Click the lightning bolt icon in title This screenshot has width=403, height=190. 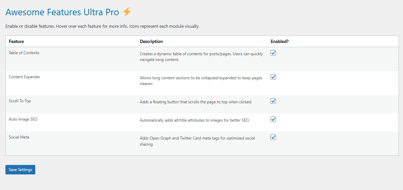127,12
